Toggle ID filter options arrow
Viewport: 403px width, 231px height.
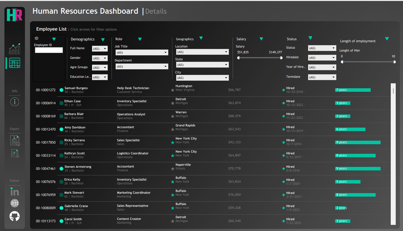pyautogui.click(x=54, y=39)
